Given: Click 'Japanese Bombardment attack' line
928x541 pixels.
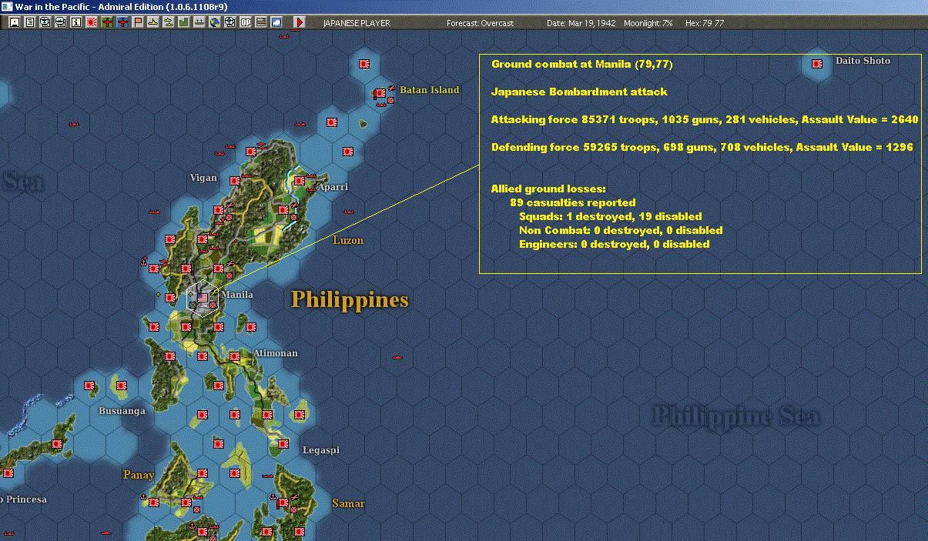Looking at the screenshot, I should click(x=579, y=92).
